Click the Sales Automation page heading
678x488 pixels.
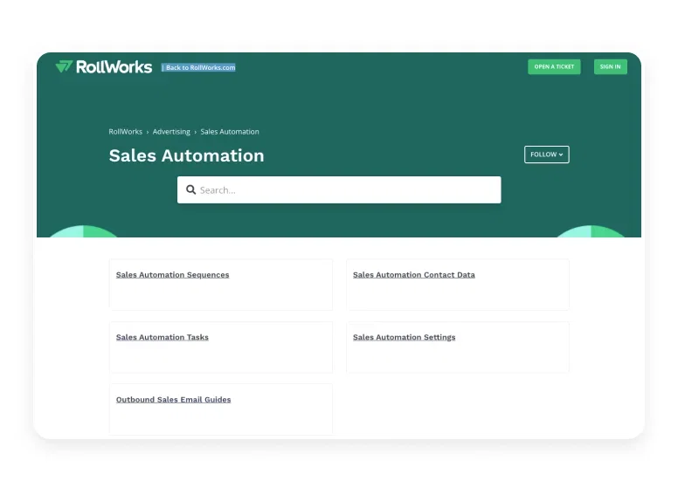click(186, 155)
